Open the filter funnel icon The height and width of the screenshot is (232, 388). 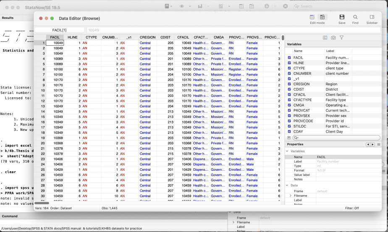click(341, 38)
